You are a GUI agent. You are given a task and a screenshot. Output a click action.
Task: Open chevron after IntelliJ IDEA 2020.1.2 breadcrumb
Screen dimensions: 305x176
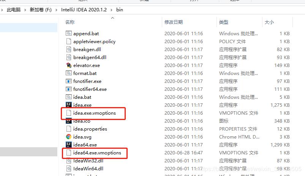(111, 10)
